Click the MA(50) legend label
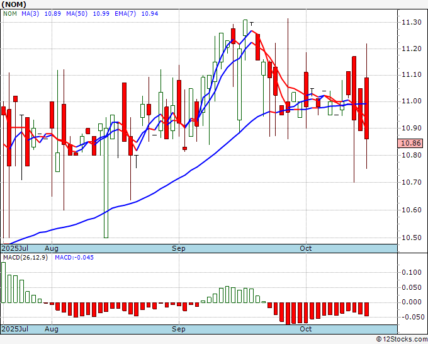Viewport: 428px width, 344px height. coord(77,14)
